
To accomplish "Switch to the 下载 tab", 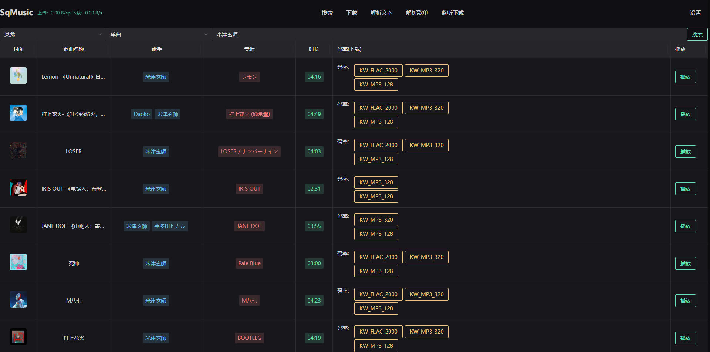I will (351, 13).
